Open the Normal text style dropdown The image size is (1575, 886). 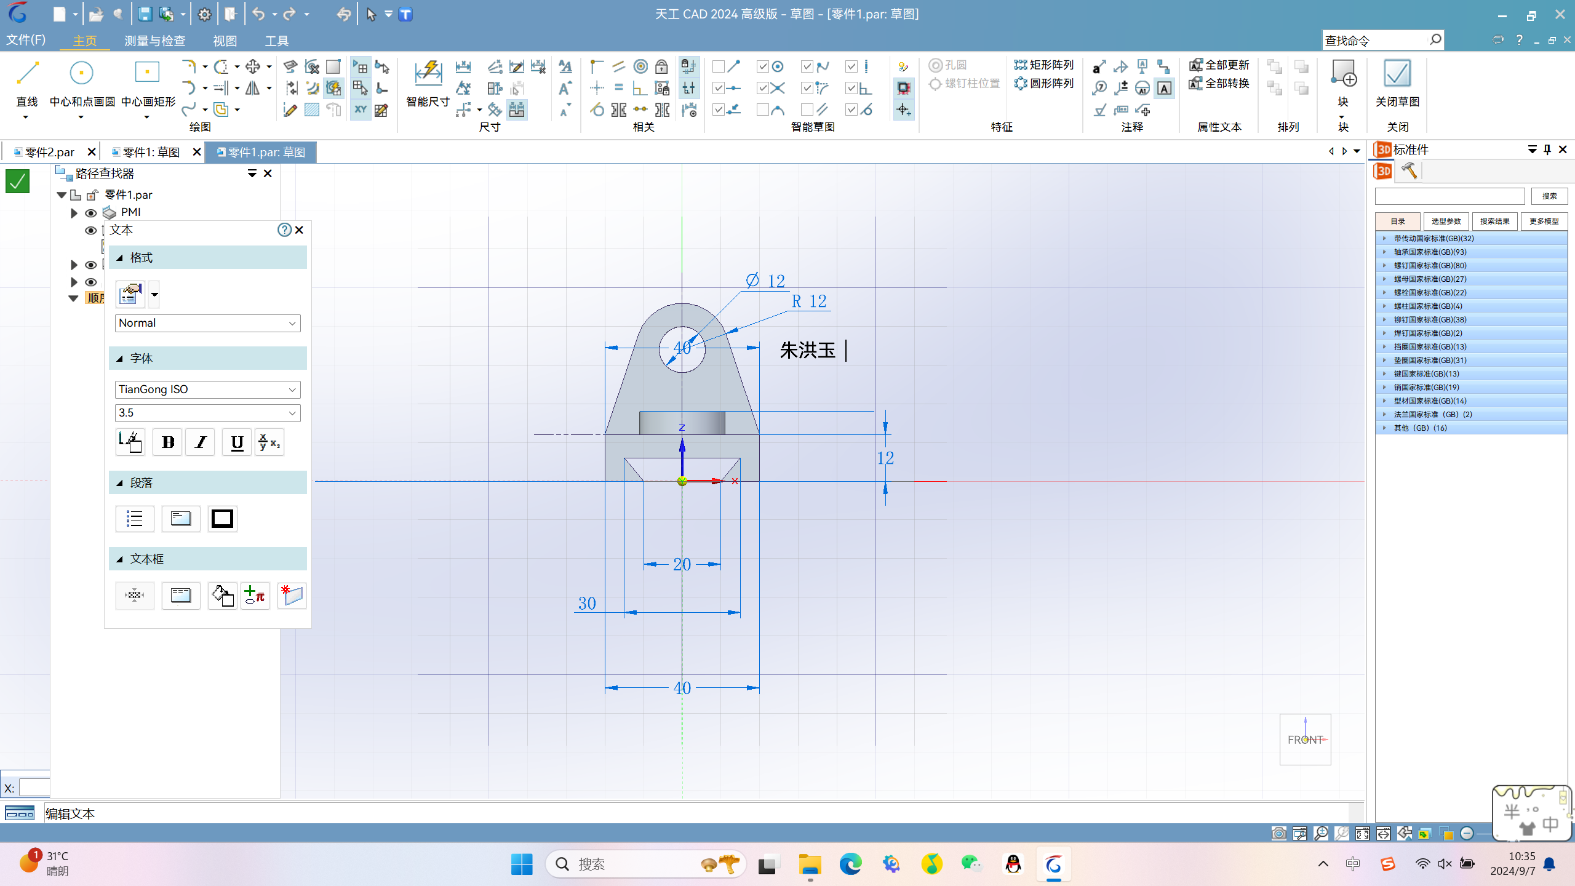click(207, 323)
